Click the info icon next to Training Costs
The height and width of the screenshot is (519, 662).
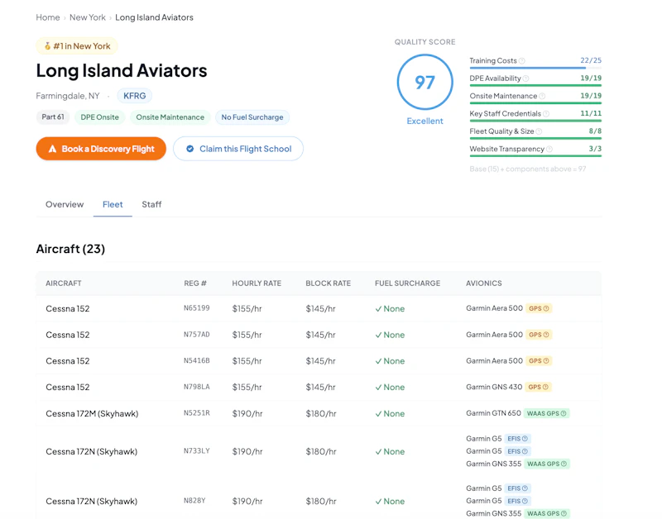tap(522, 60)
